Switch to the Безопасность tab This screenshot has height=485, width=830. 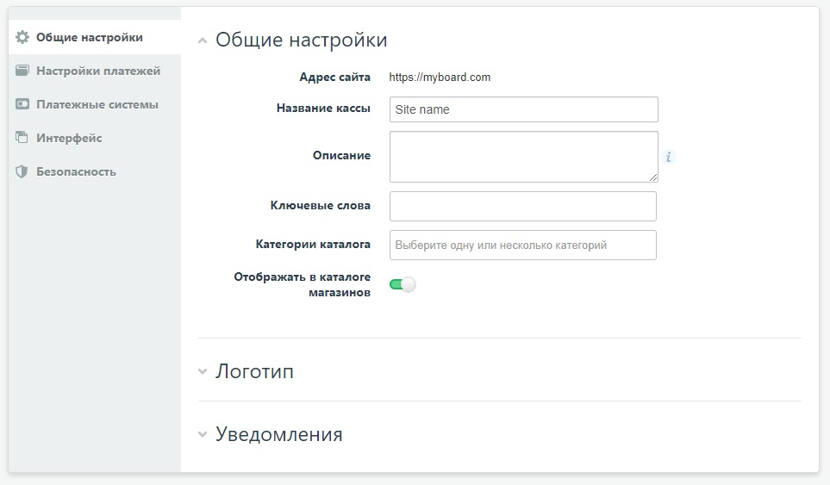pos(76,171)
